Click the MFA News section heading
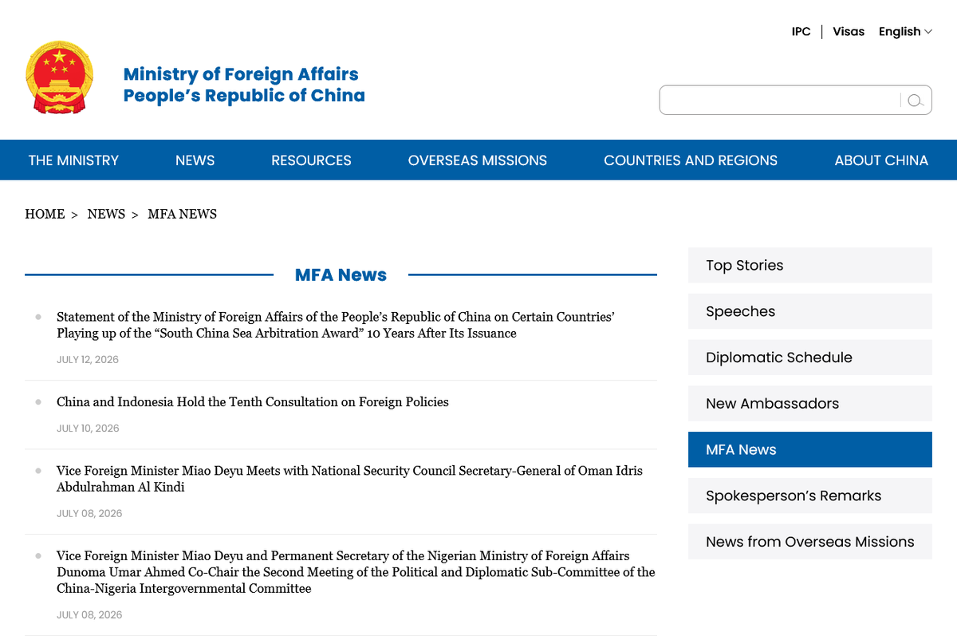 [x=341, y=275]
